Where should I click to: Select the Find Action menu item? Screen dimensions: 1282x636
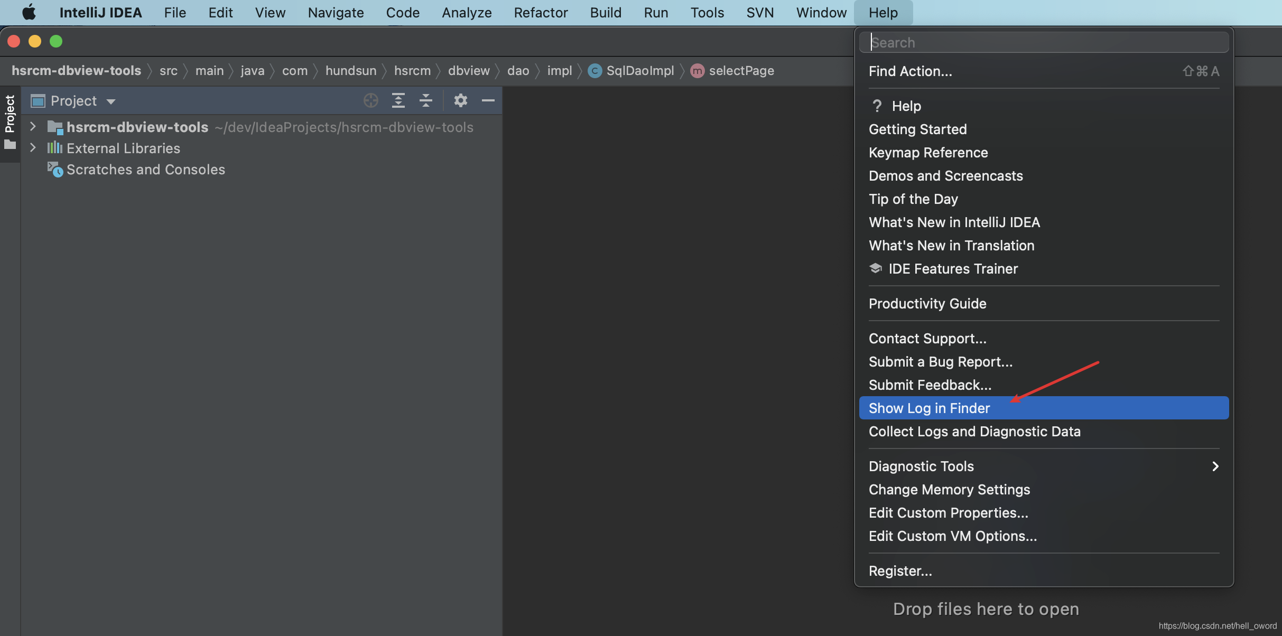pyautogui.click(x=910, y=70)
